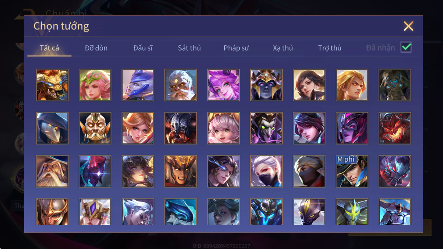
Task: Switch to the Đỡ đòn tab
Action: (x=96, y=48)
